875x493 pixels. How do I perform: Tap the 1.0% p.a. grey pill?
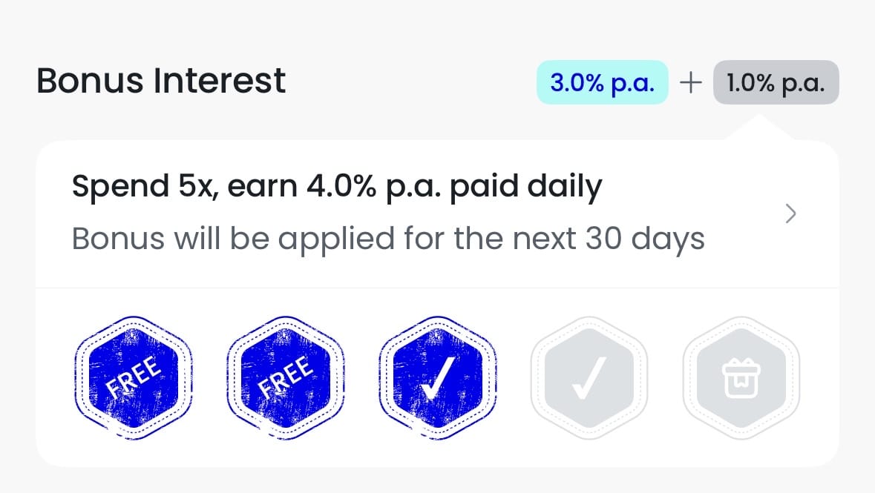(776, 82)
